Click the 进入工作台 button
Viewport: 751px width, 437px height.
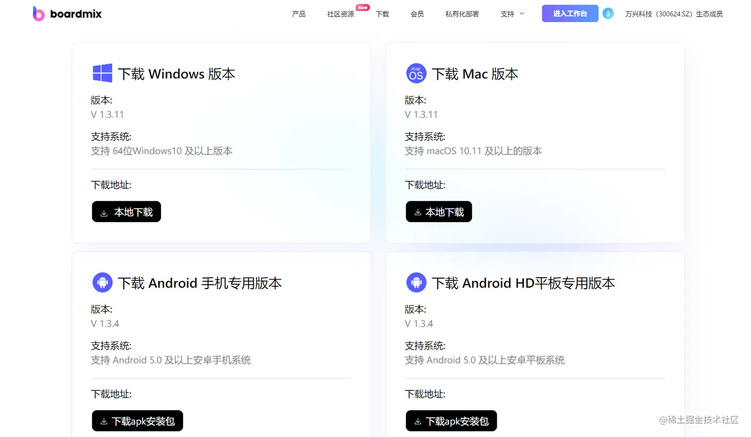(570, 13)
